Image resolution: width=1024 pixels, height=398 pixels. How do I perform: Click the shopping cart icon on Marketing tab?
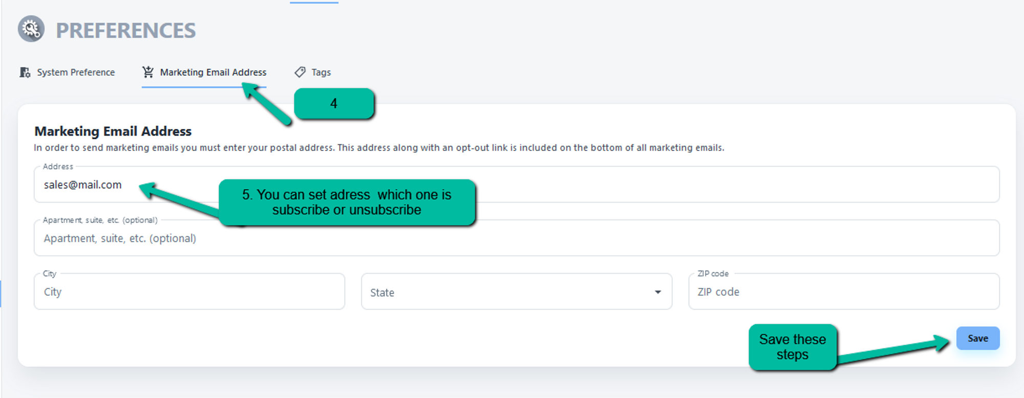(148, 72)
